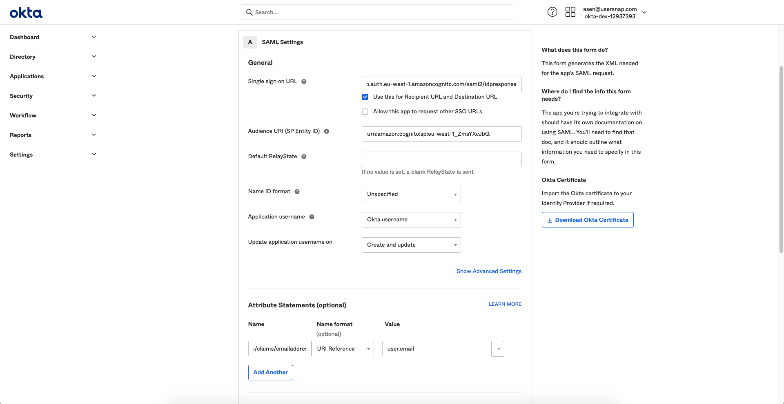Open the user.email value dropdown arrow
Image resolution: width=784 pixels, height=404 pixels.
point(498,349)
